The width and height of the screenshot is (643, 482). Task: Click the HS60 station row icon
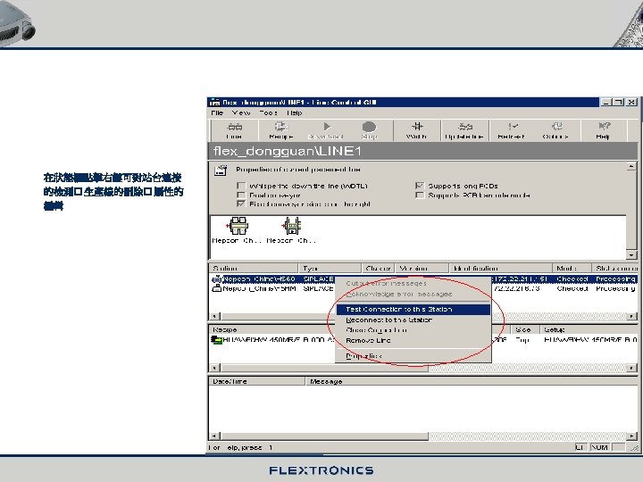[216, 279]
